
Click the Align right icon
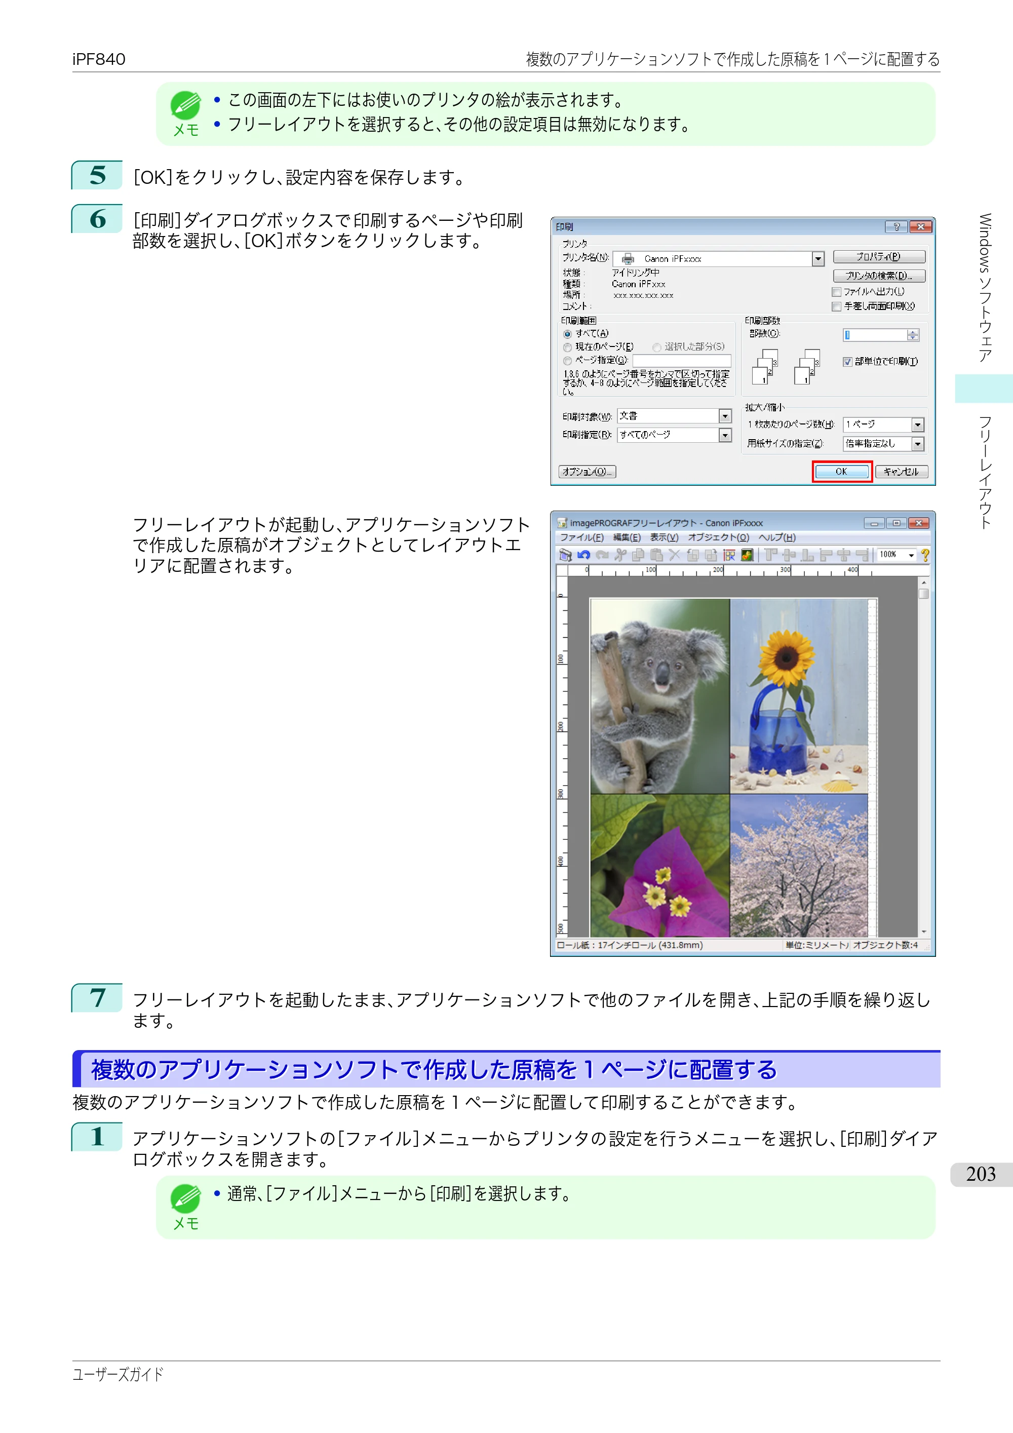[x=862, y=555]
